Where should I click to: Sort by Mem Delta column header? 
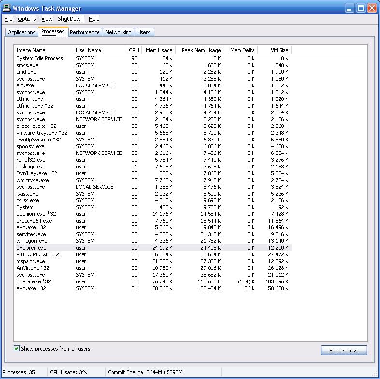[x=240, y=50]
